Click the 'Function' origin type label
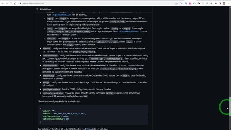Screen dimensions: 231x130 tap(51, 39)
